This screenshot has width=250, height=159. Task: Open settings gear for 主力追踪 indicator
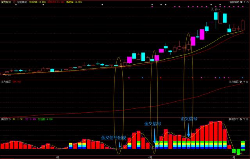[x=241, y=82]
